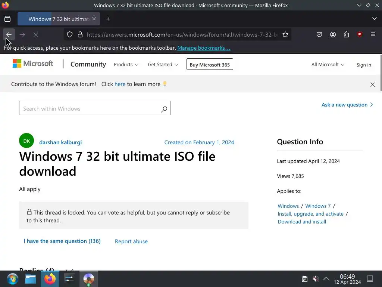Click the clock showing 06:49

coord(347,279)
